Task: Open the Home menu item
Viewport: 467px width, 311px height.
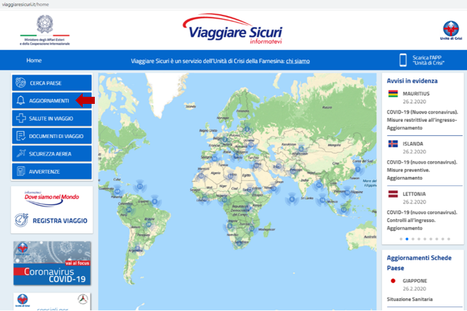Action: [x=34, y=60]
